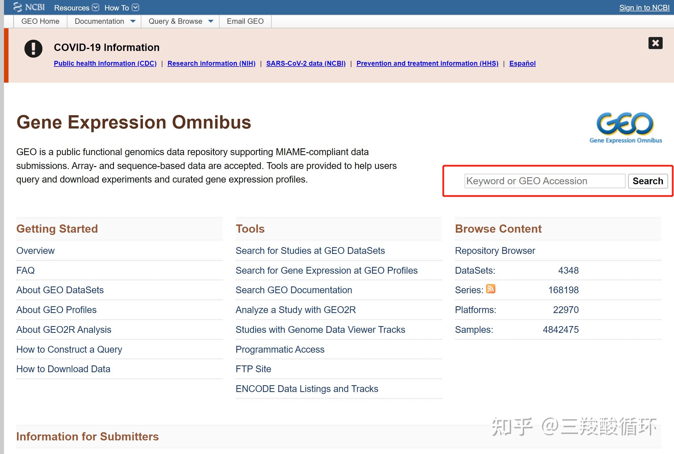The image size is (674, 454).
Task: Open the Repository Browser link
Action: (495, 251)
